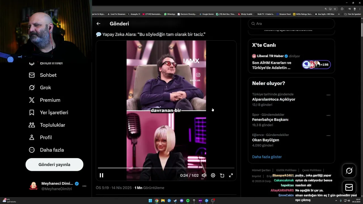
Task: Open the Rammstein YouTube bookmark
Action: pyautogui.click(x=152, y=14)
